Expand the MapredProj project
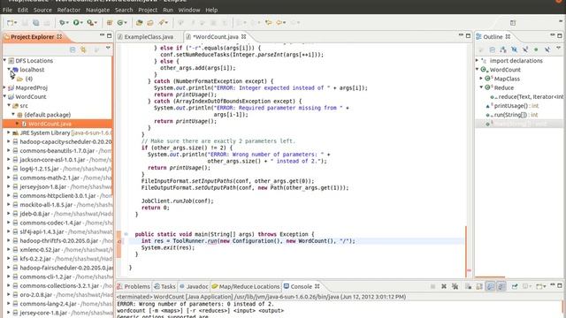This screenshot has width=566, height=318. (4, 87)
